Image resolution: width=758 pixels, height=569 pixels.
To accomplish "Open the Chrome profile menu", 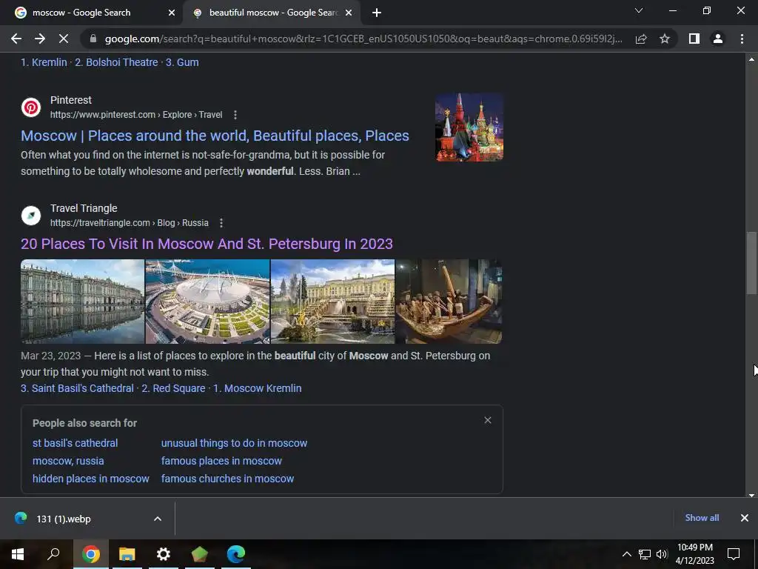I will 718,39.
